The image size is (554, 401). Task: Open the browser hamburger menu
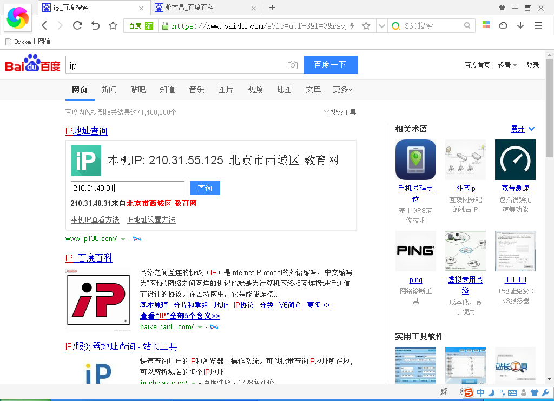point(538,25)
